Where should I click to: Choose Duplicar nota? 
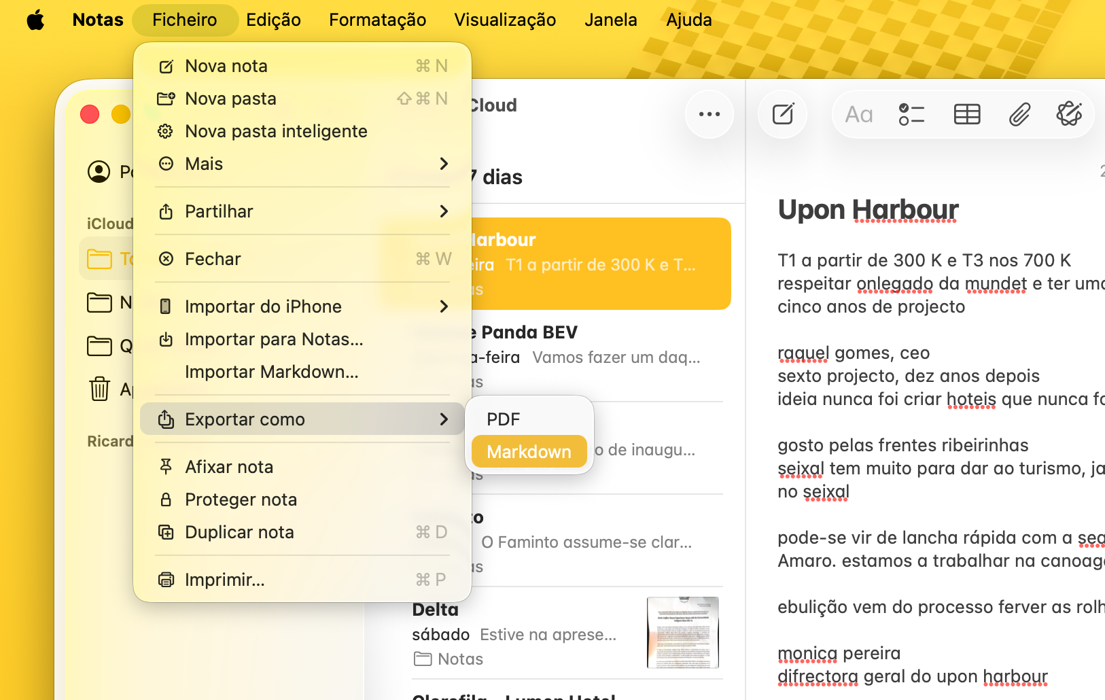click(x=302, y=532)
